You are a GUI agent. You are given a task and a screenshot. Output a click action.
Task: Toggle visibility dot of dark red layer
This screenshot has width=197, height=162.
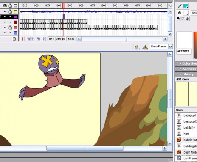pyautogui.click(x=5, y=22)
